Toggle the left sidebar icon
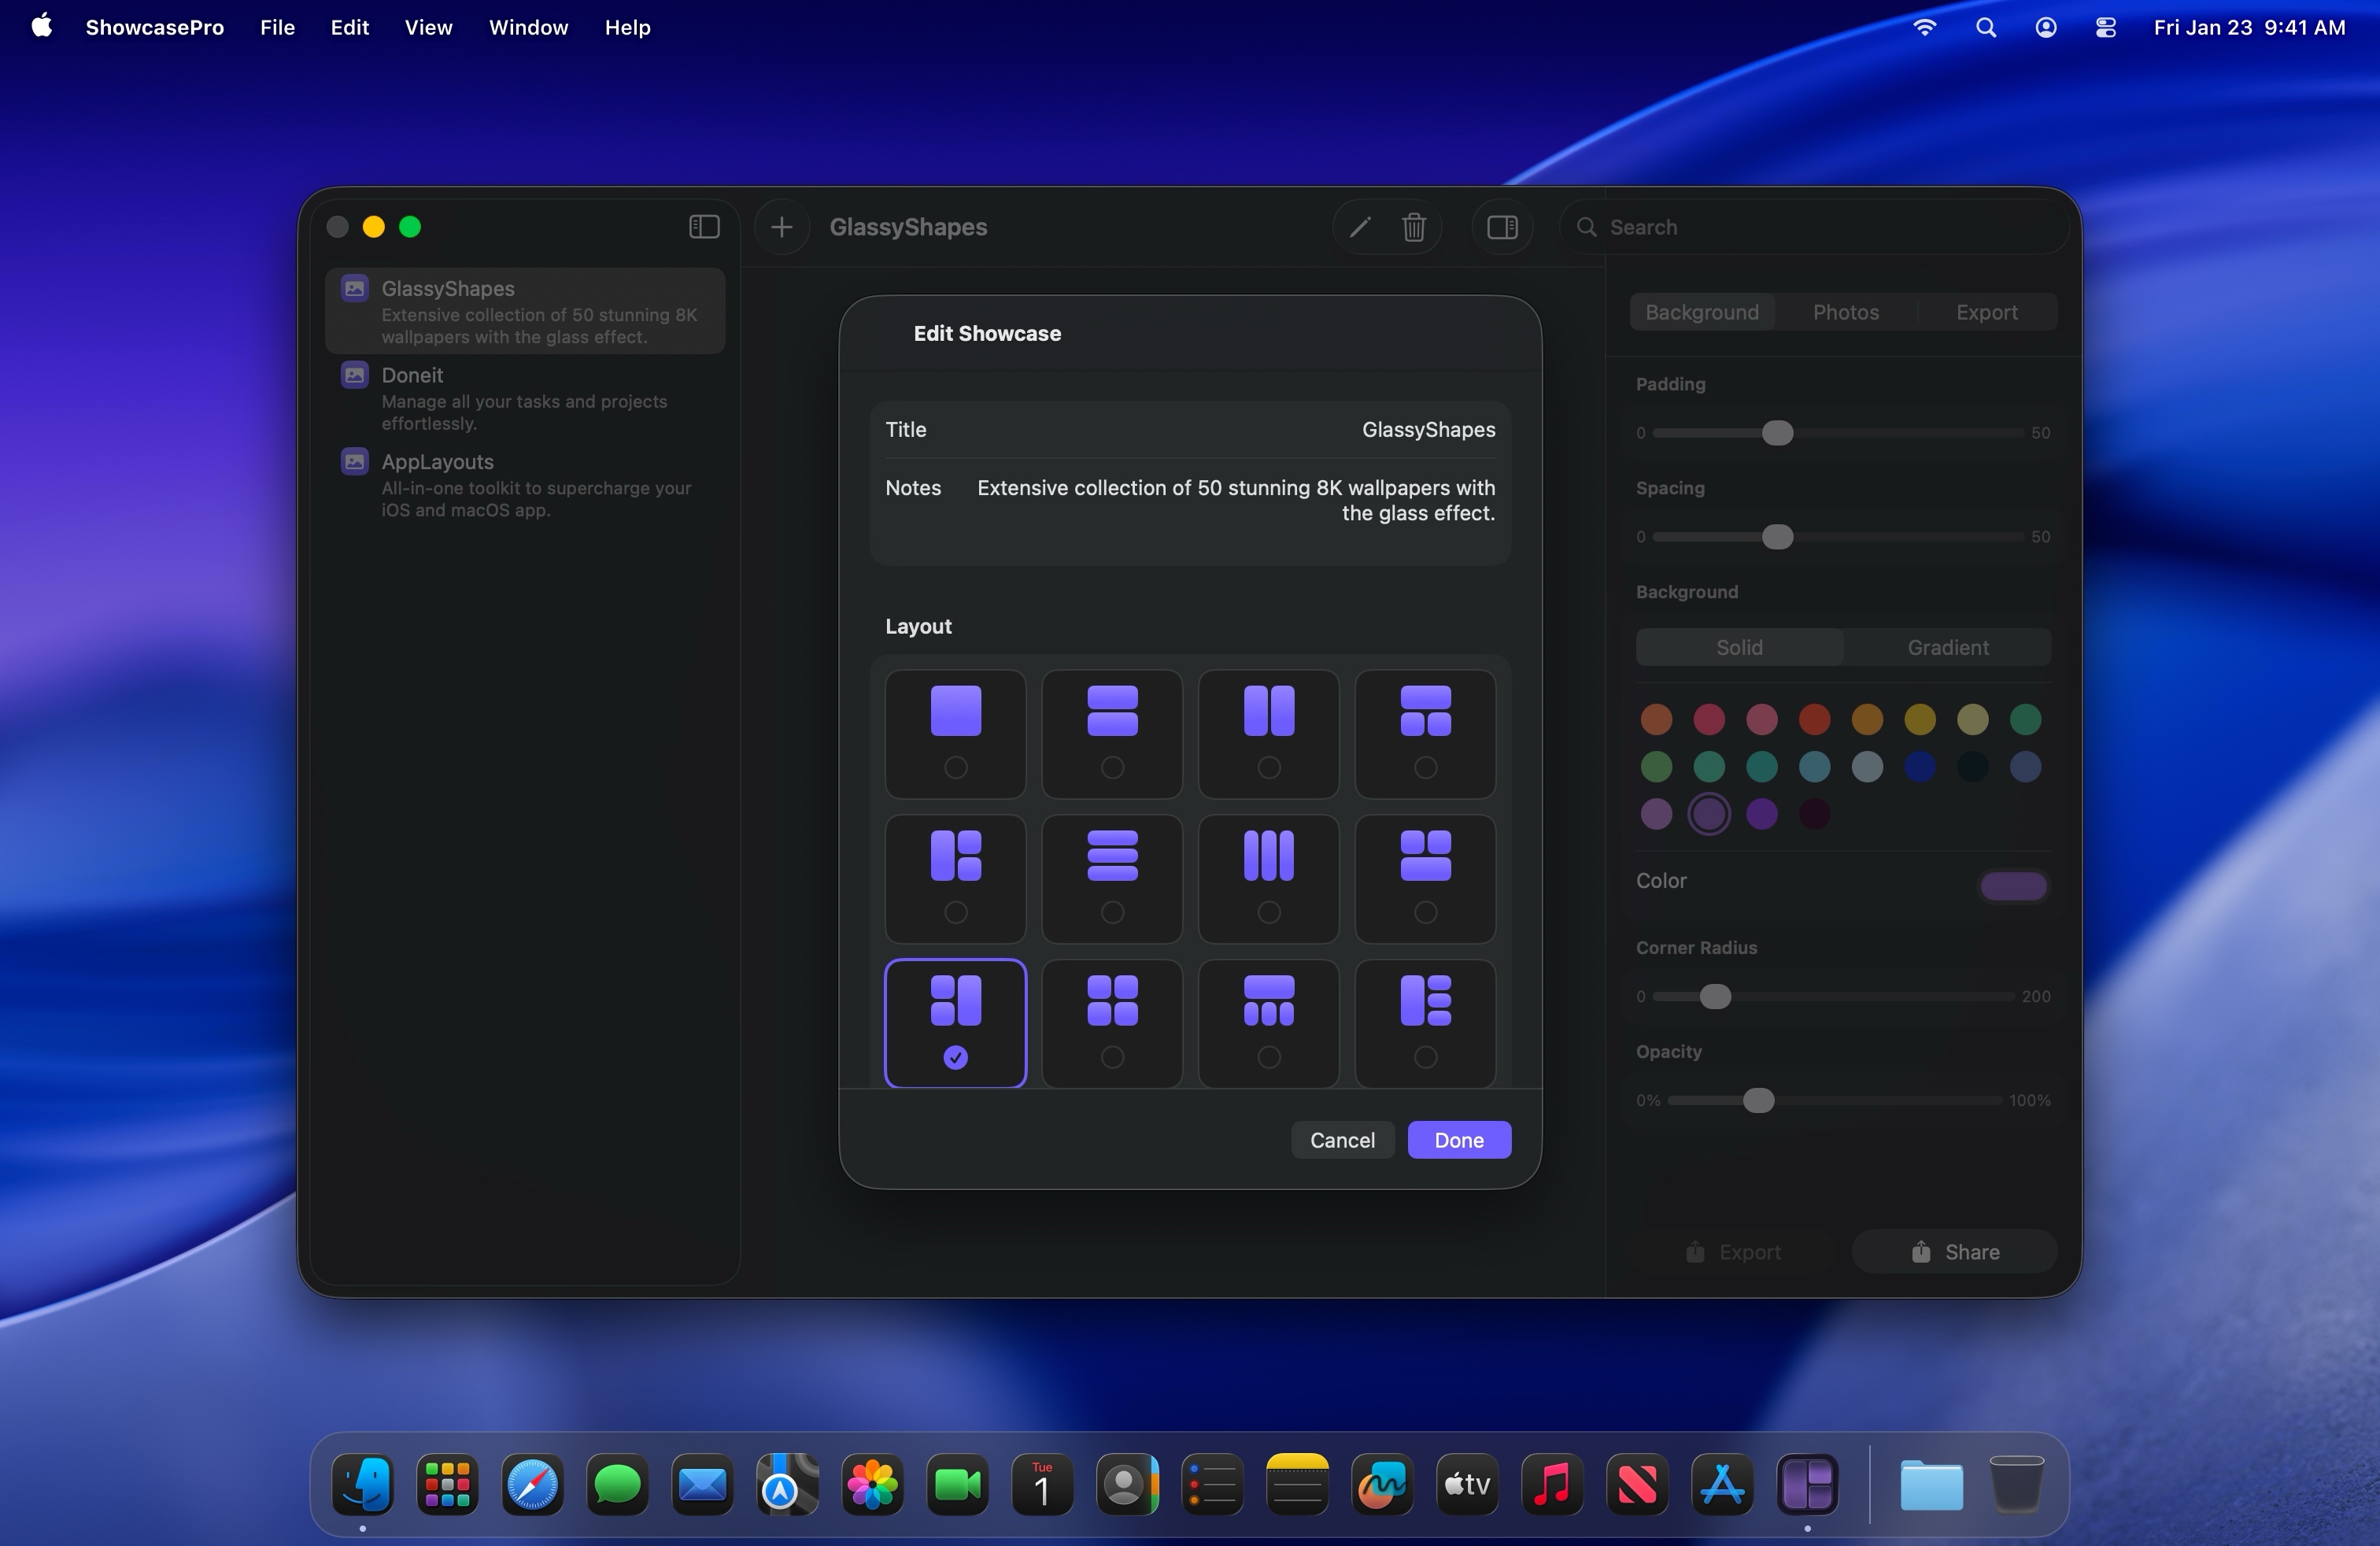 point(704,227)
